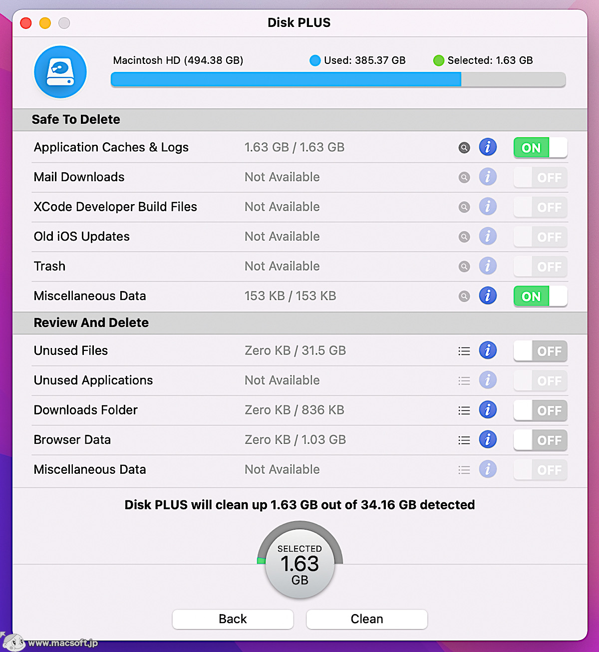Enable the Browser Data switch
Screen dimensions: 599x652
(541, 440)
